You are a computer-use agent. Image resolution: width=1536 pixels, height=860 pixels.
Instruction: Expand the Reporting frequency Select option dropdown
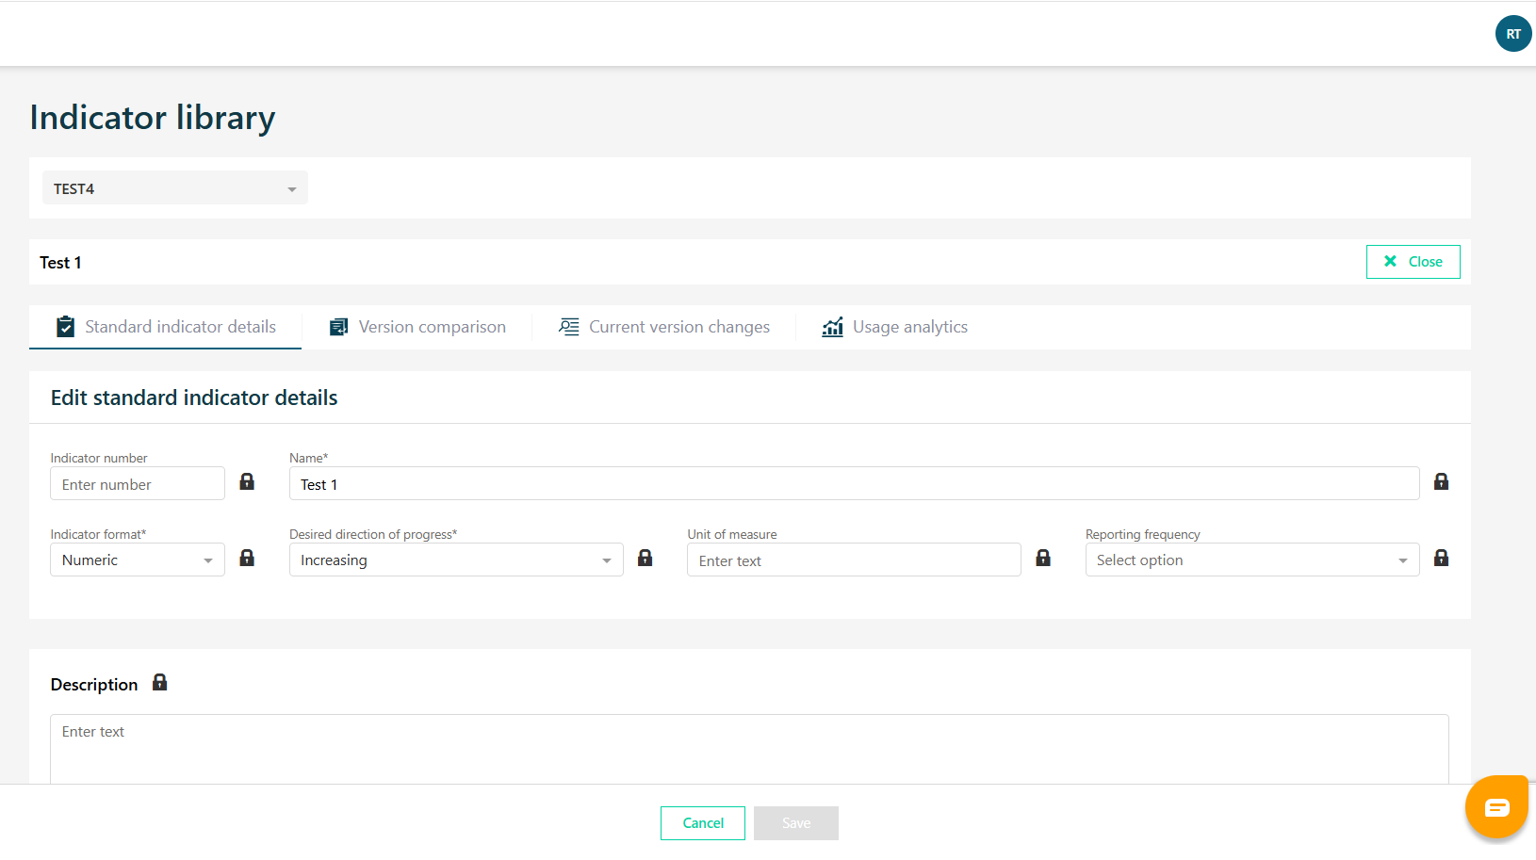pyautogui.click(x=1252, y=560)
